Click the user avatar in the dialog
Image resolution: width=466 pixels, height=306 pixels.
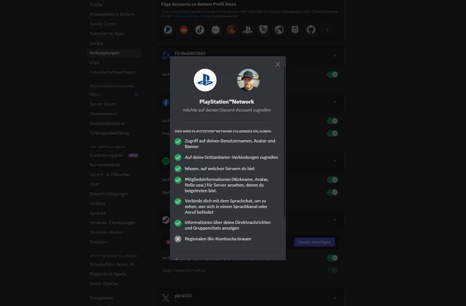pos(248,80)
